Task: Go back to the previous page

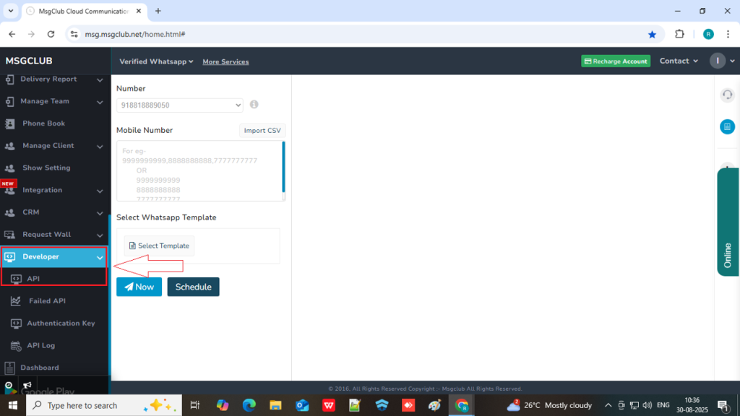Action: click(12, 34)
